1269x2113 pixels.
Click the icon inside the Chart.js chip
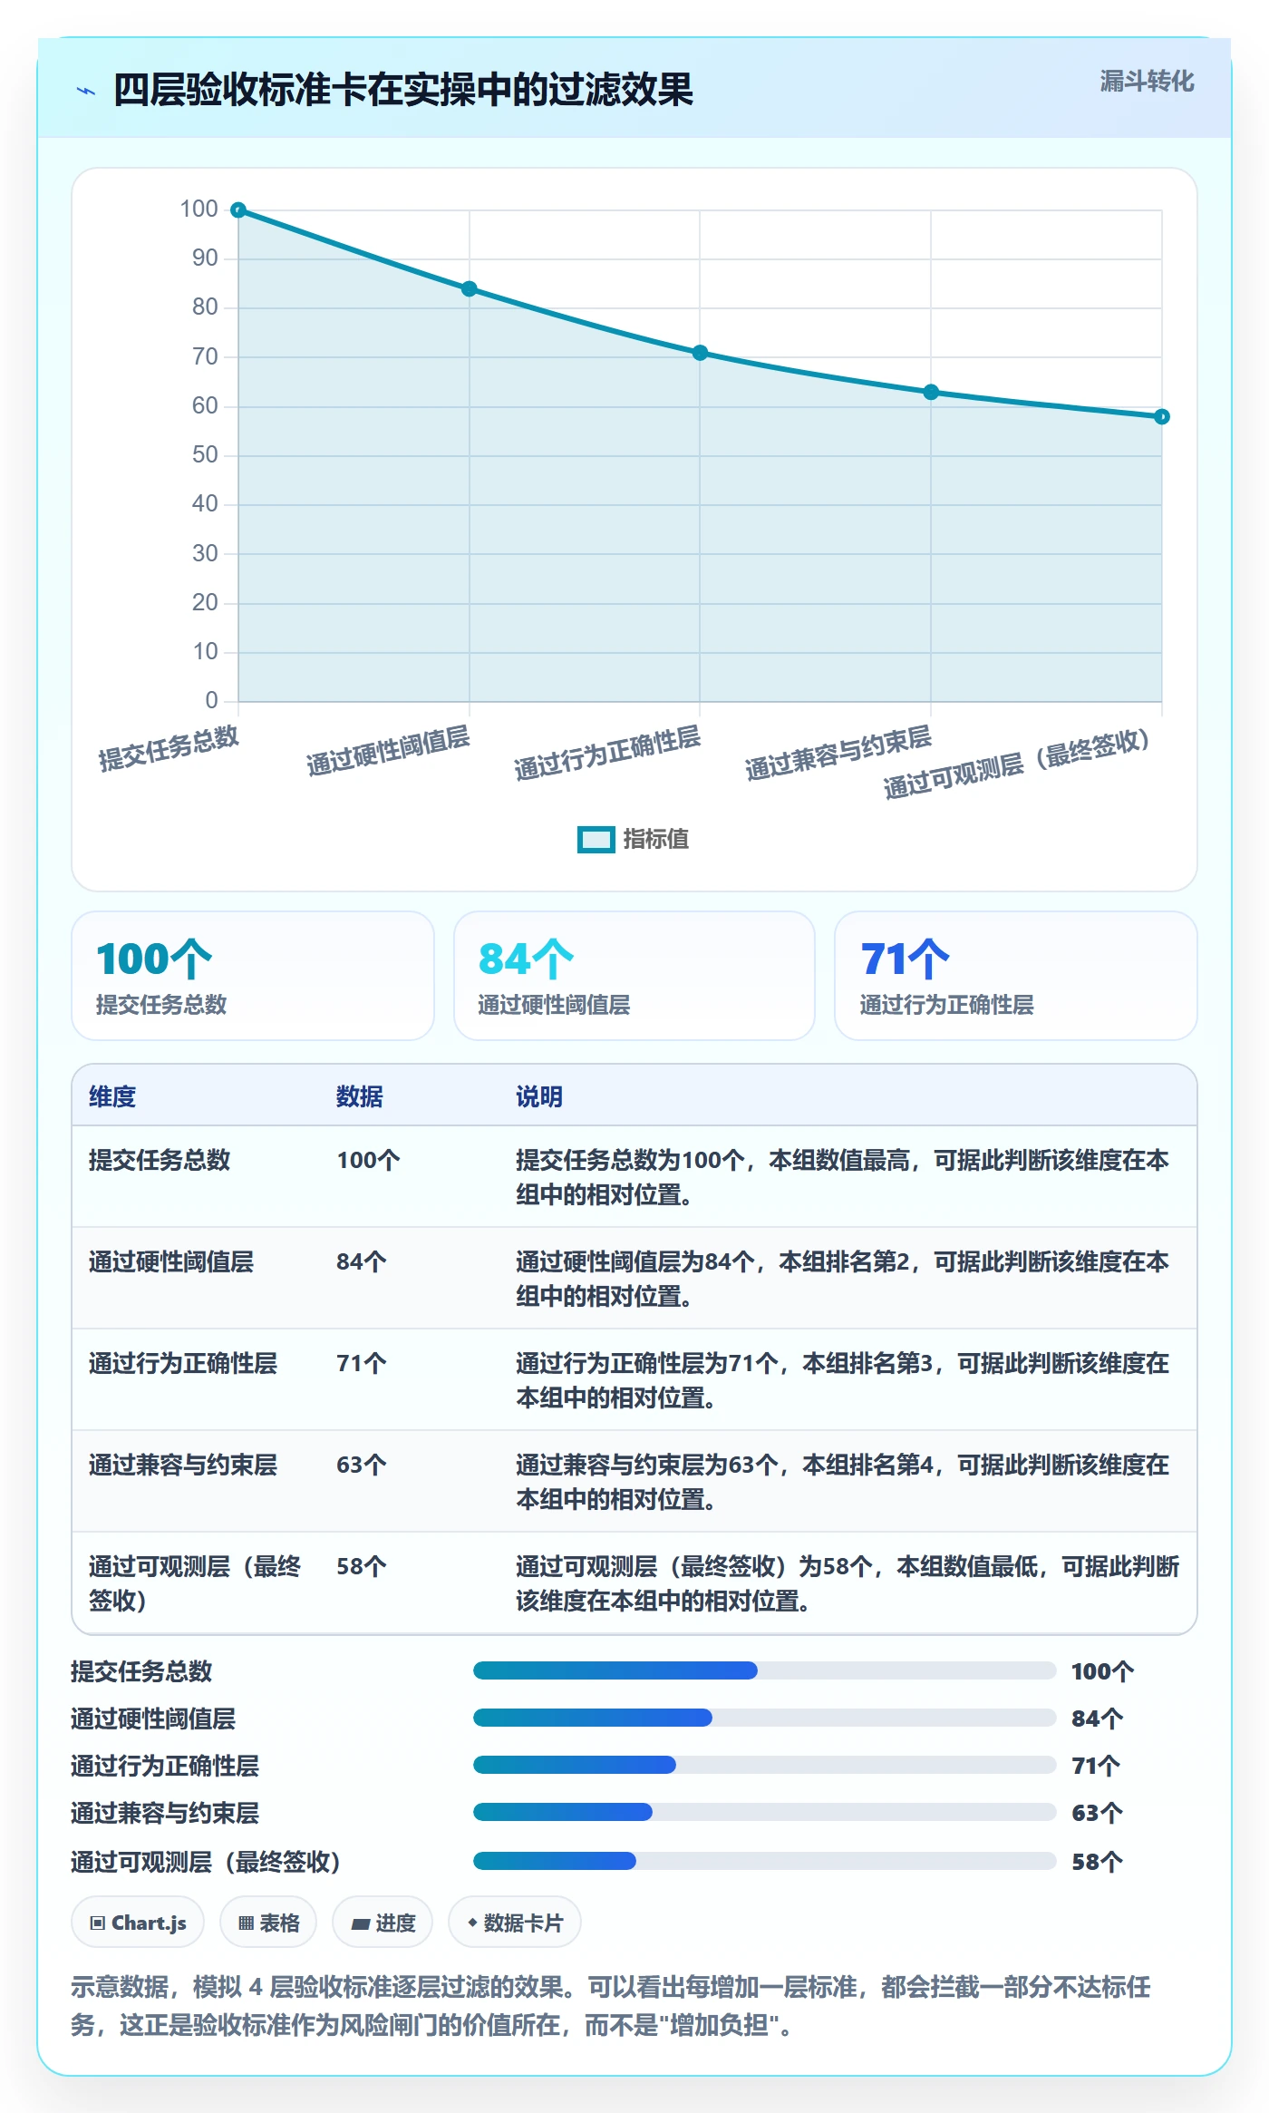pos(98,1923)
